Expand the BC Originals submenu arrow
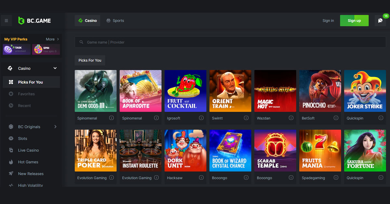This screenshot has height=204, width=390. [x=55, y=127]
